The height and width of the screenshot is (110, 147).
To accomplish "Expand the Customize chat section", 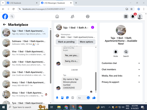I will click(121, 63).
